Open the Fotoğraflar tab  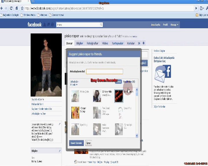coord(92,43)
